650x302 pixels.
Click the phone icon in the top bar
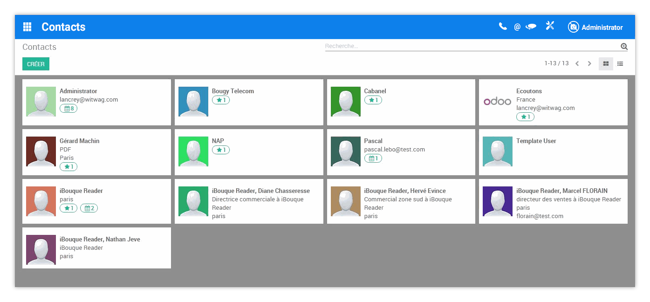503,27
